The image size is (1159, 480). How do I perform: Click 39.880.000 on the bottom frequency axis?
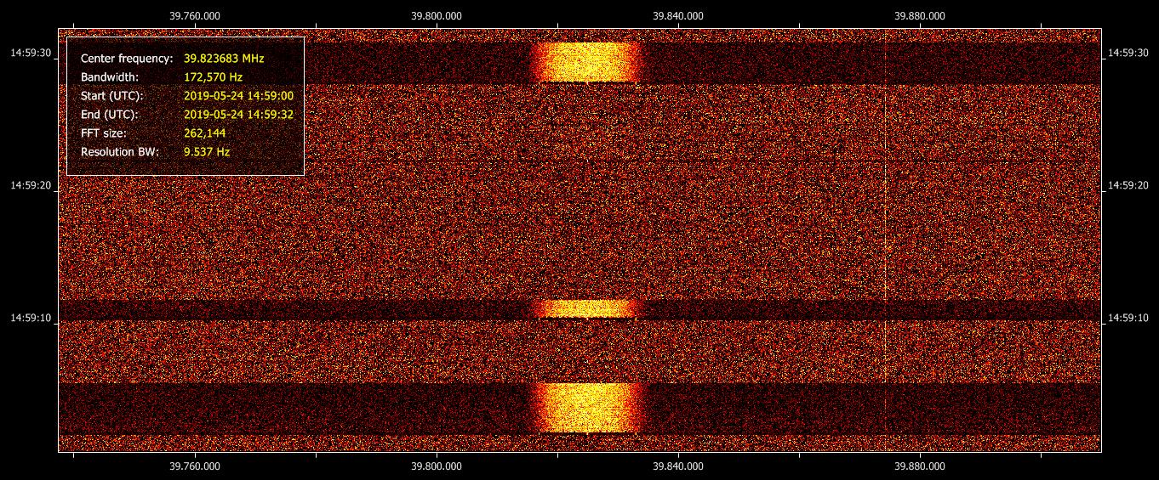click(x=920, y=466)
